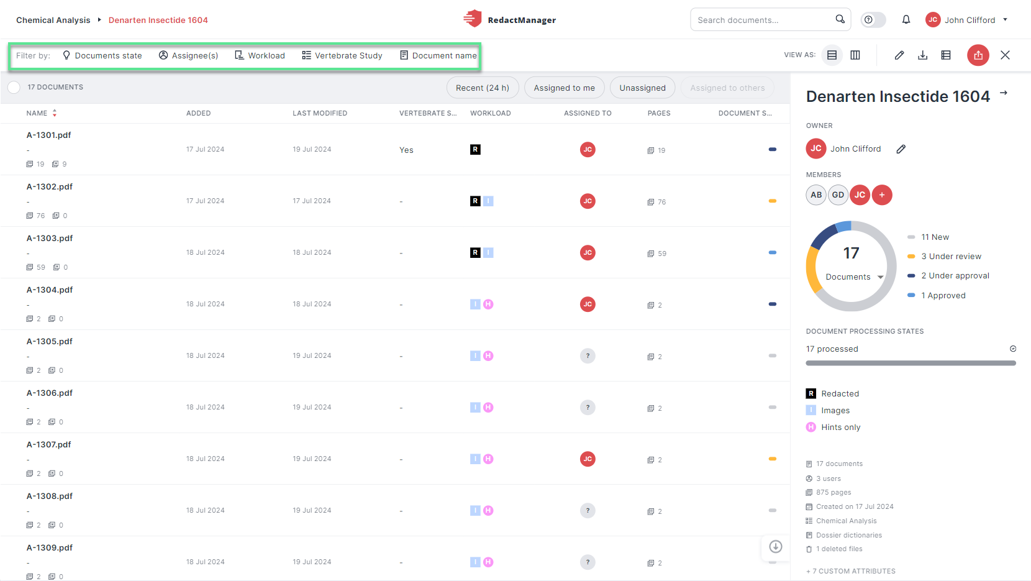
Task: Open A-1304.pdf document
Action: tap(50, 290)
